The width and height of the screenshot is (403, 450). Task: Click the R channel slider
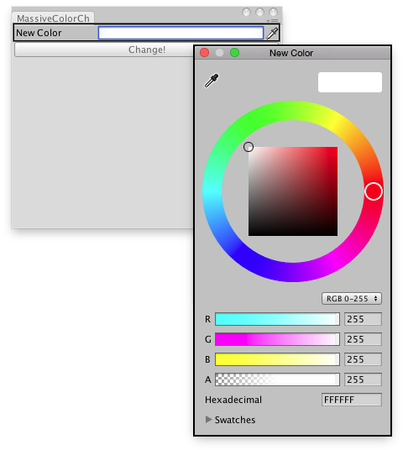(x=277, y=319)
